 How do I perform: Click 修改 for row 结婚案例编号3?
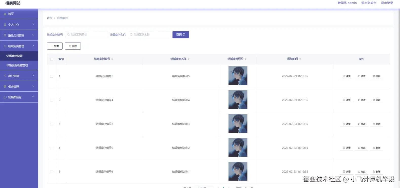coord(361,124)
